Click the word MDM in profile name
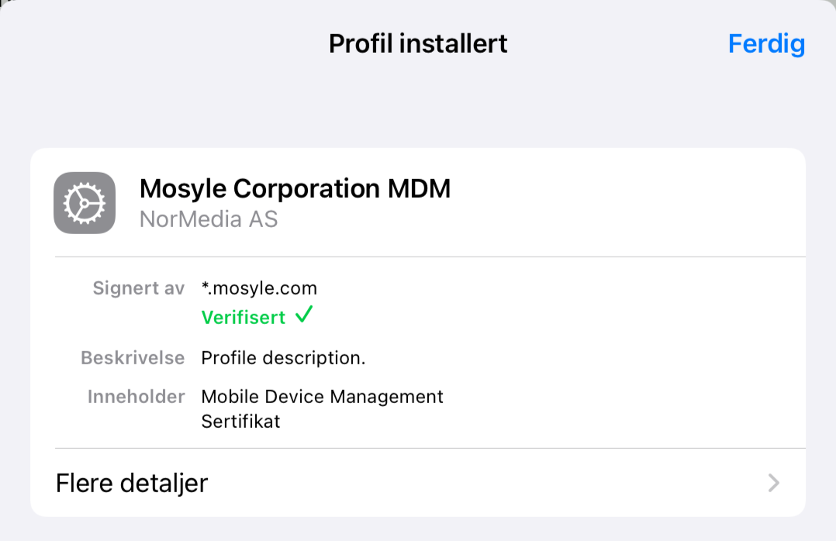836x541 pixels. (419, 188)
